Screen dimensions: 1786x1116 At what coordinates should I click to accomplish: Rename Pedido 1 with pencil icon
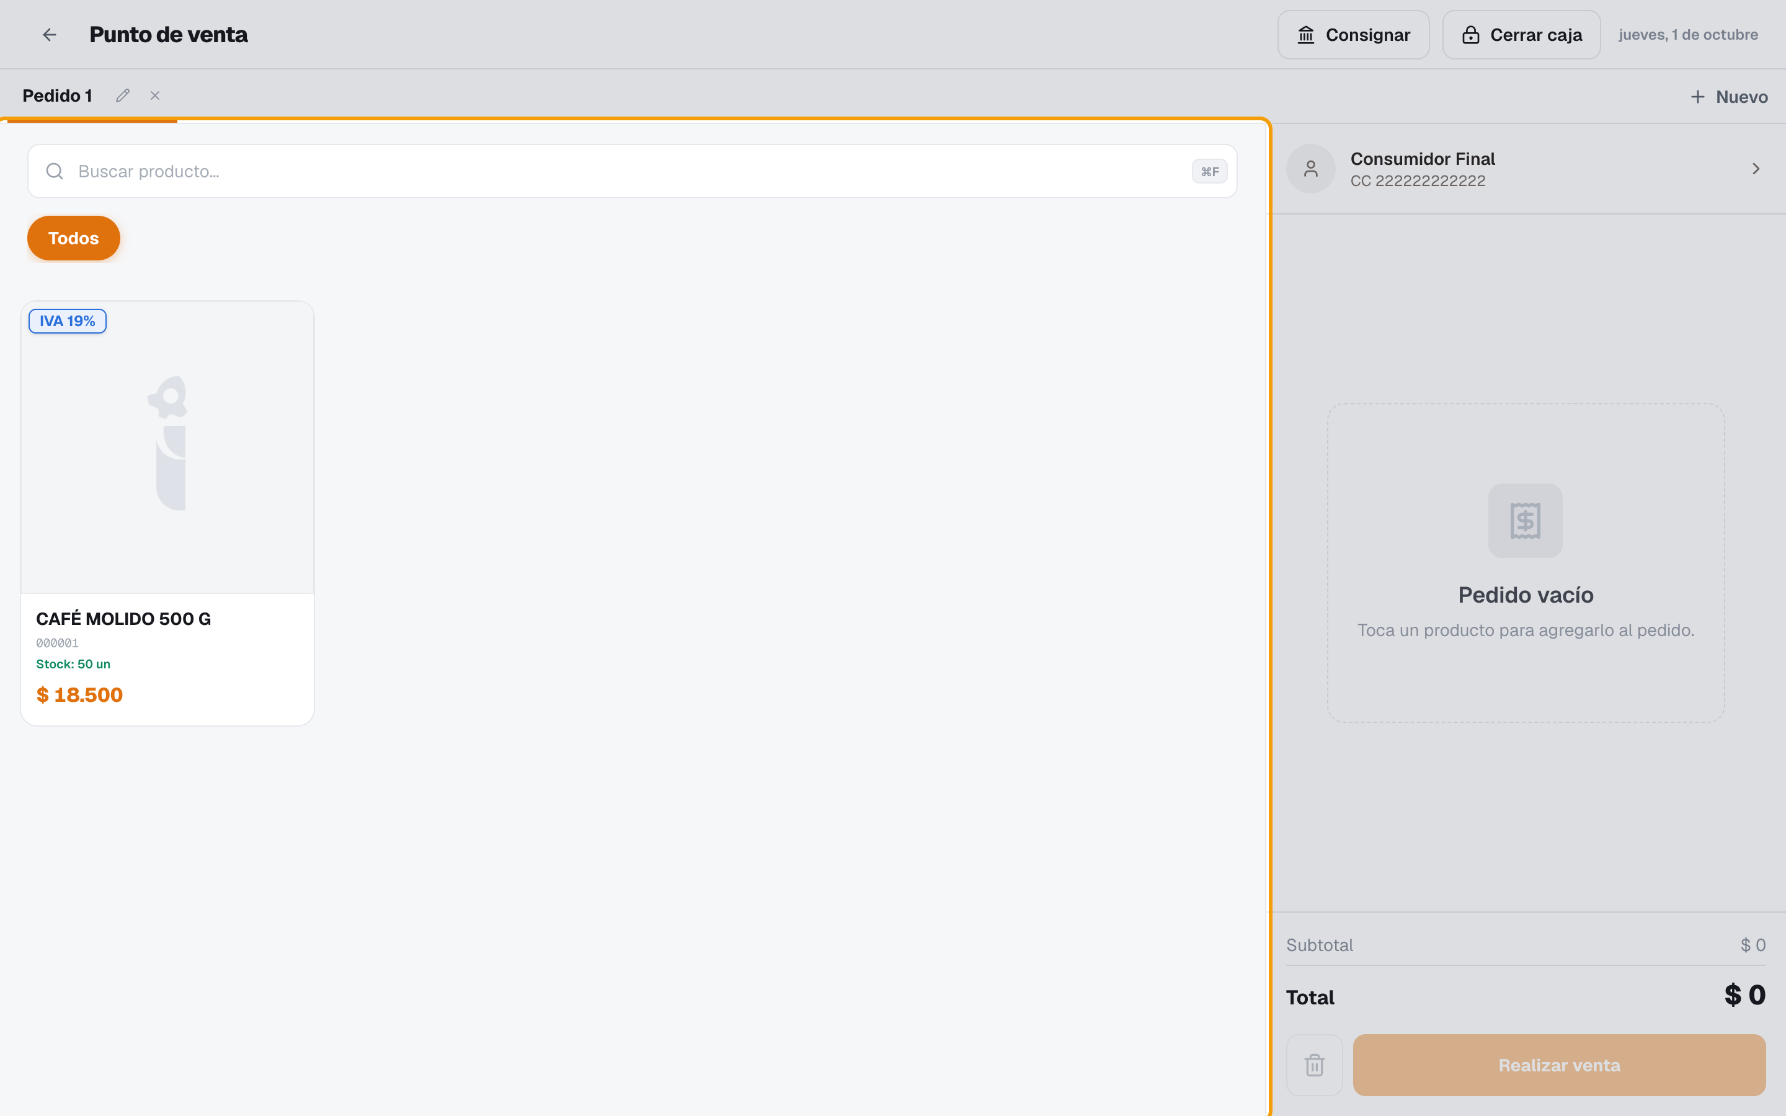click(123, 96)
